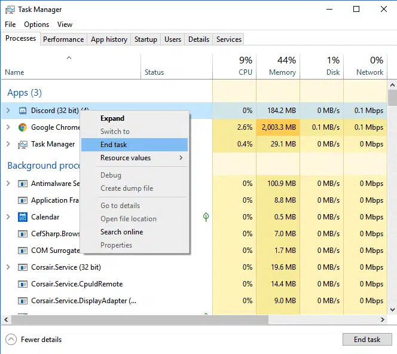Image resolution: width=397 pixels, height=354 pixels.
Task: Click the vertical scrollbar thumb
Action: (392, 97)
